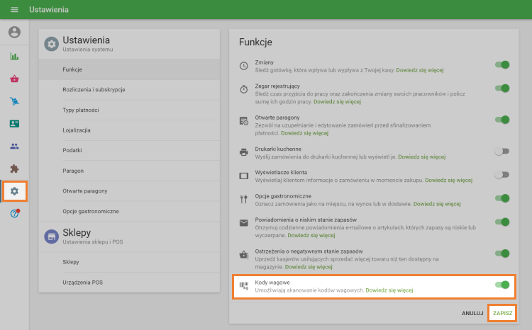Open the hamburger menu
532x330 pixels.
[x=14, y=10]
